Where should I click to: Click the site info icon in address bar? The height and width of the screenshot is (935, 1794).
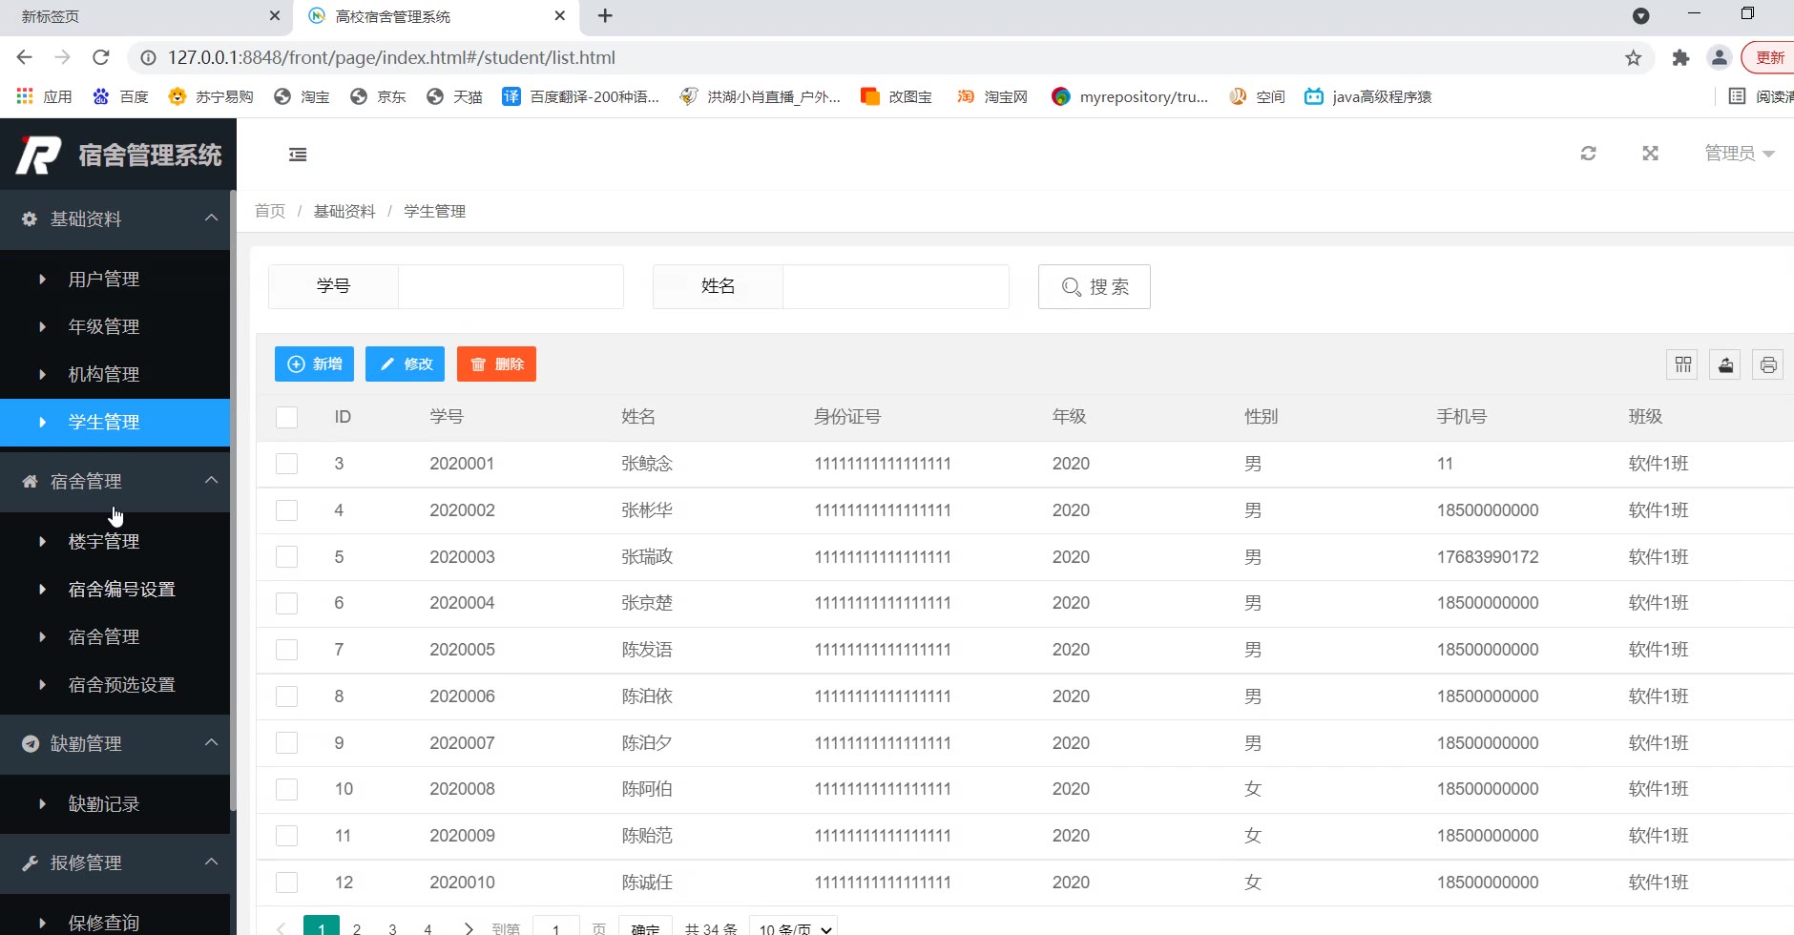(149, 57)
